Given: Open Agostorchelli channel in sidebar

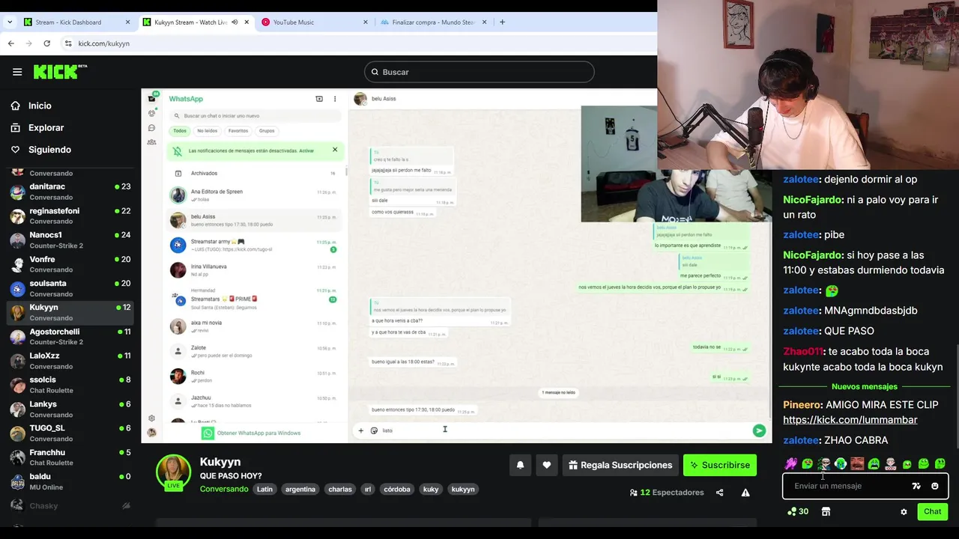Looking at the screenshot, I should (x=70, y=337).
